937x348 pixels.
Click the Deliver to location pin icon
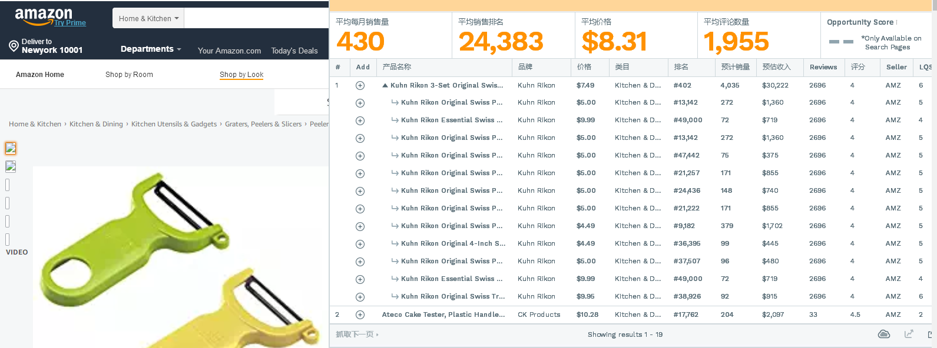coord(14,46)
